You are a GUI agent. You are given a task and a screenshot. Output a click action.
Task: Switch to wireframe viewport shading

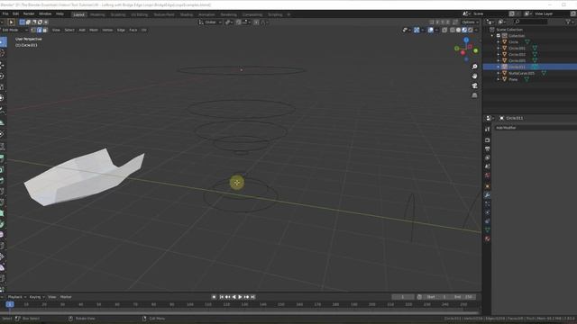click(x=453, y=30)
